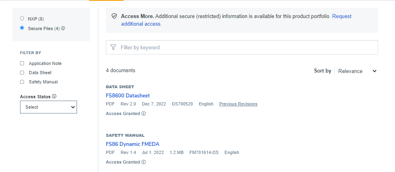This screenshot has height=172, width=395.
Task: Click the FILTER BY section heading
Action: [x=30, y=53]
